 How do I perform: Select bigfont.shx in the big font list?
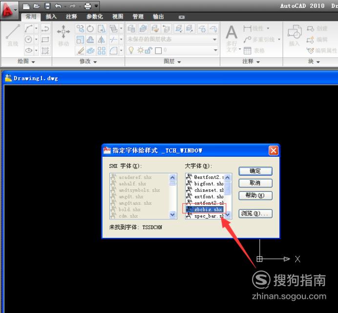(204, 184)
